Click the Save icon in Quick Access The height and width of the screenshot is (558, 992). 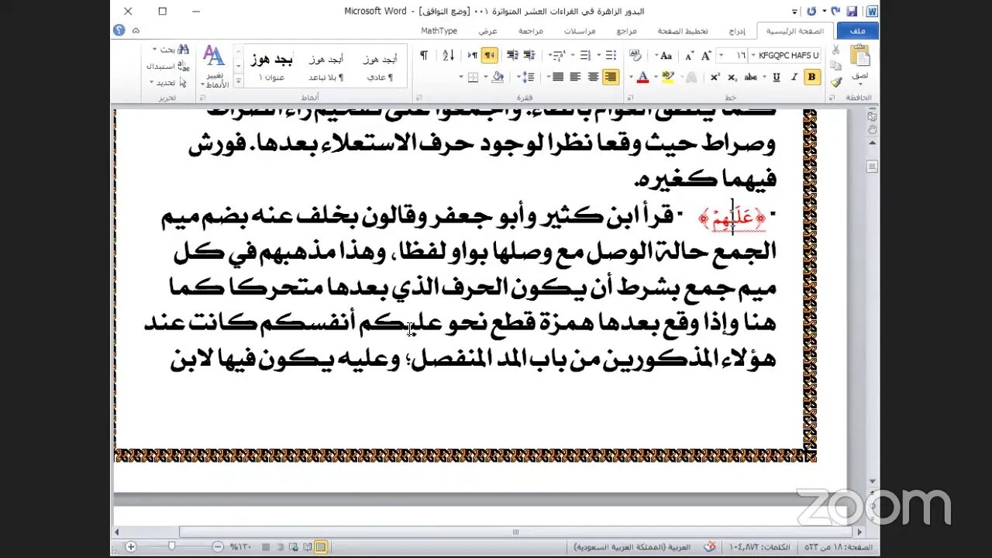(852, 12)
